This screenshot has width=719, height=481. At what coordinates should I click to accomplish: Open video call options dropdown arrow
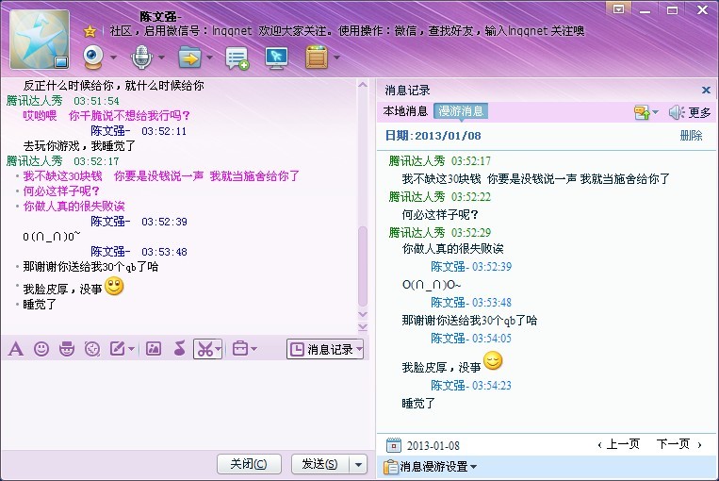point(113,58)
